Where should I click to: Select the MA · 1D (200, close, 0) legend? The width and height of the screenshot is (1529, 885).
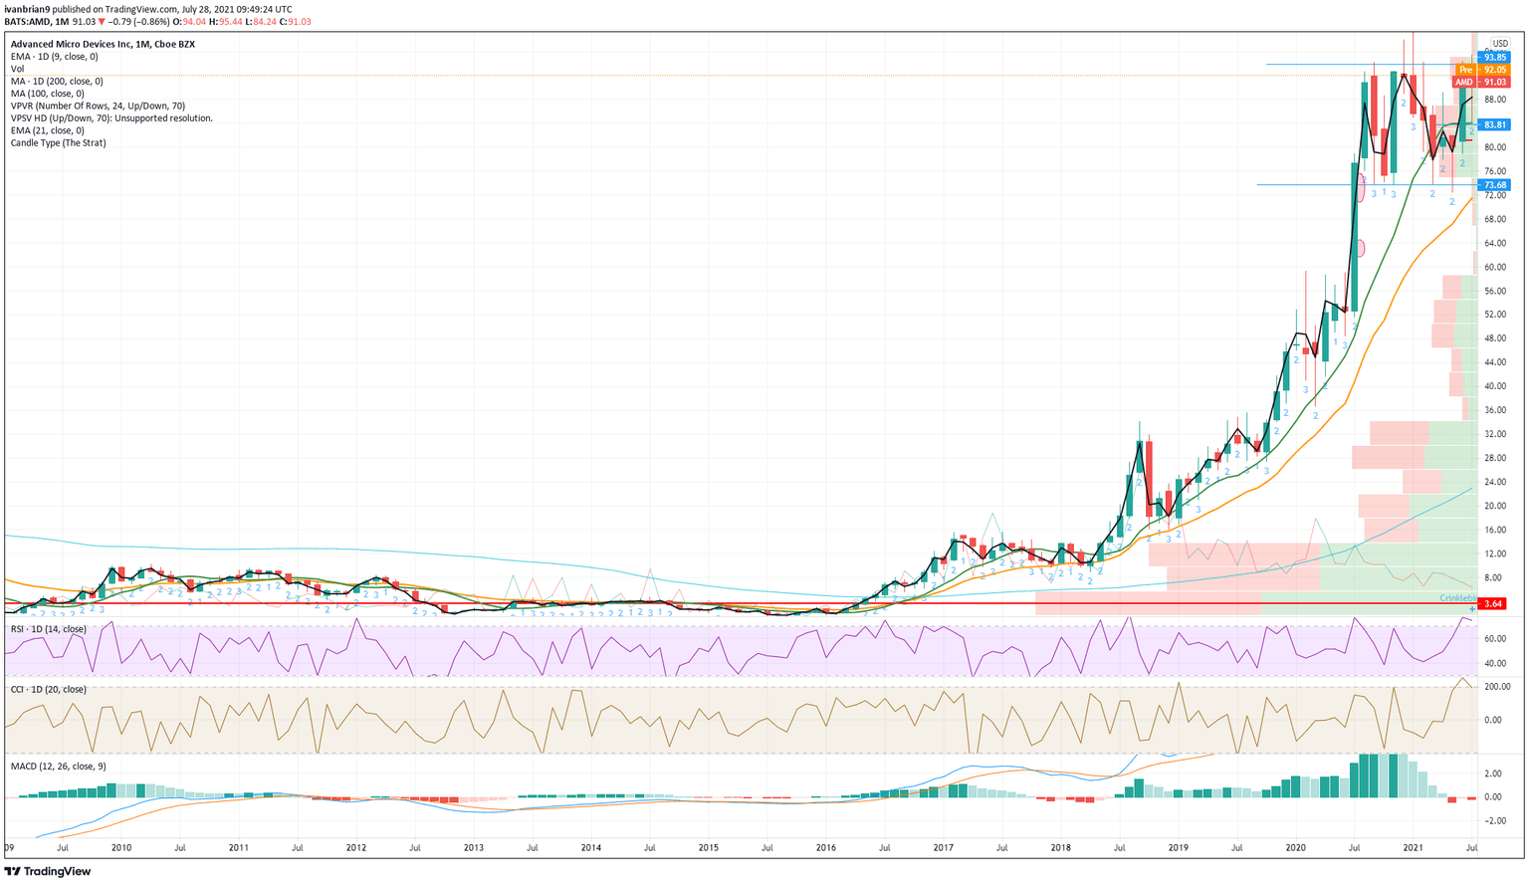coord(57,82)
